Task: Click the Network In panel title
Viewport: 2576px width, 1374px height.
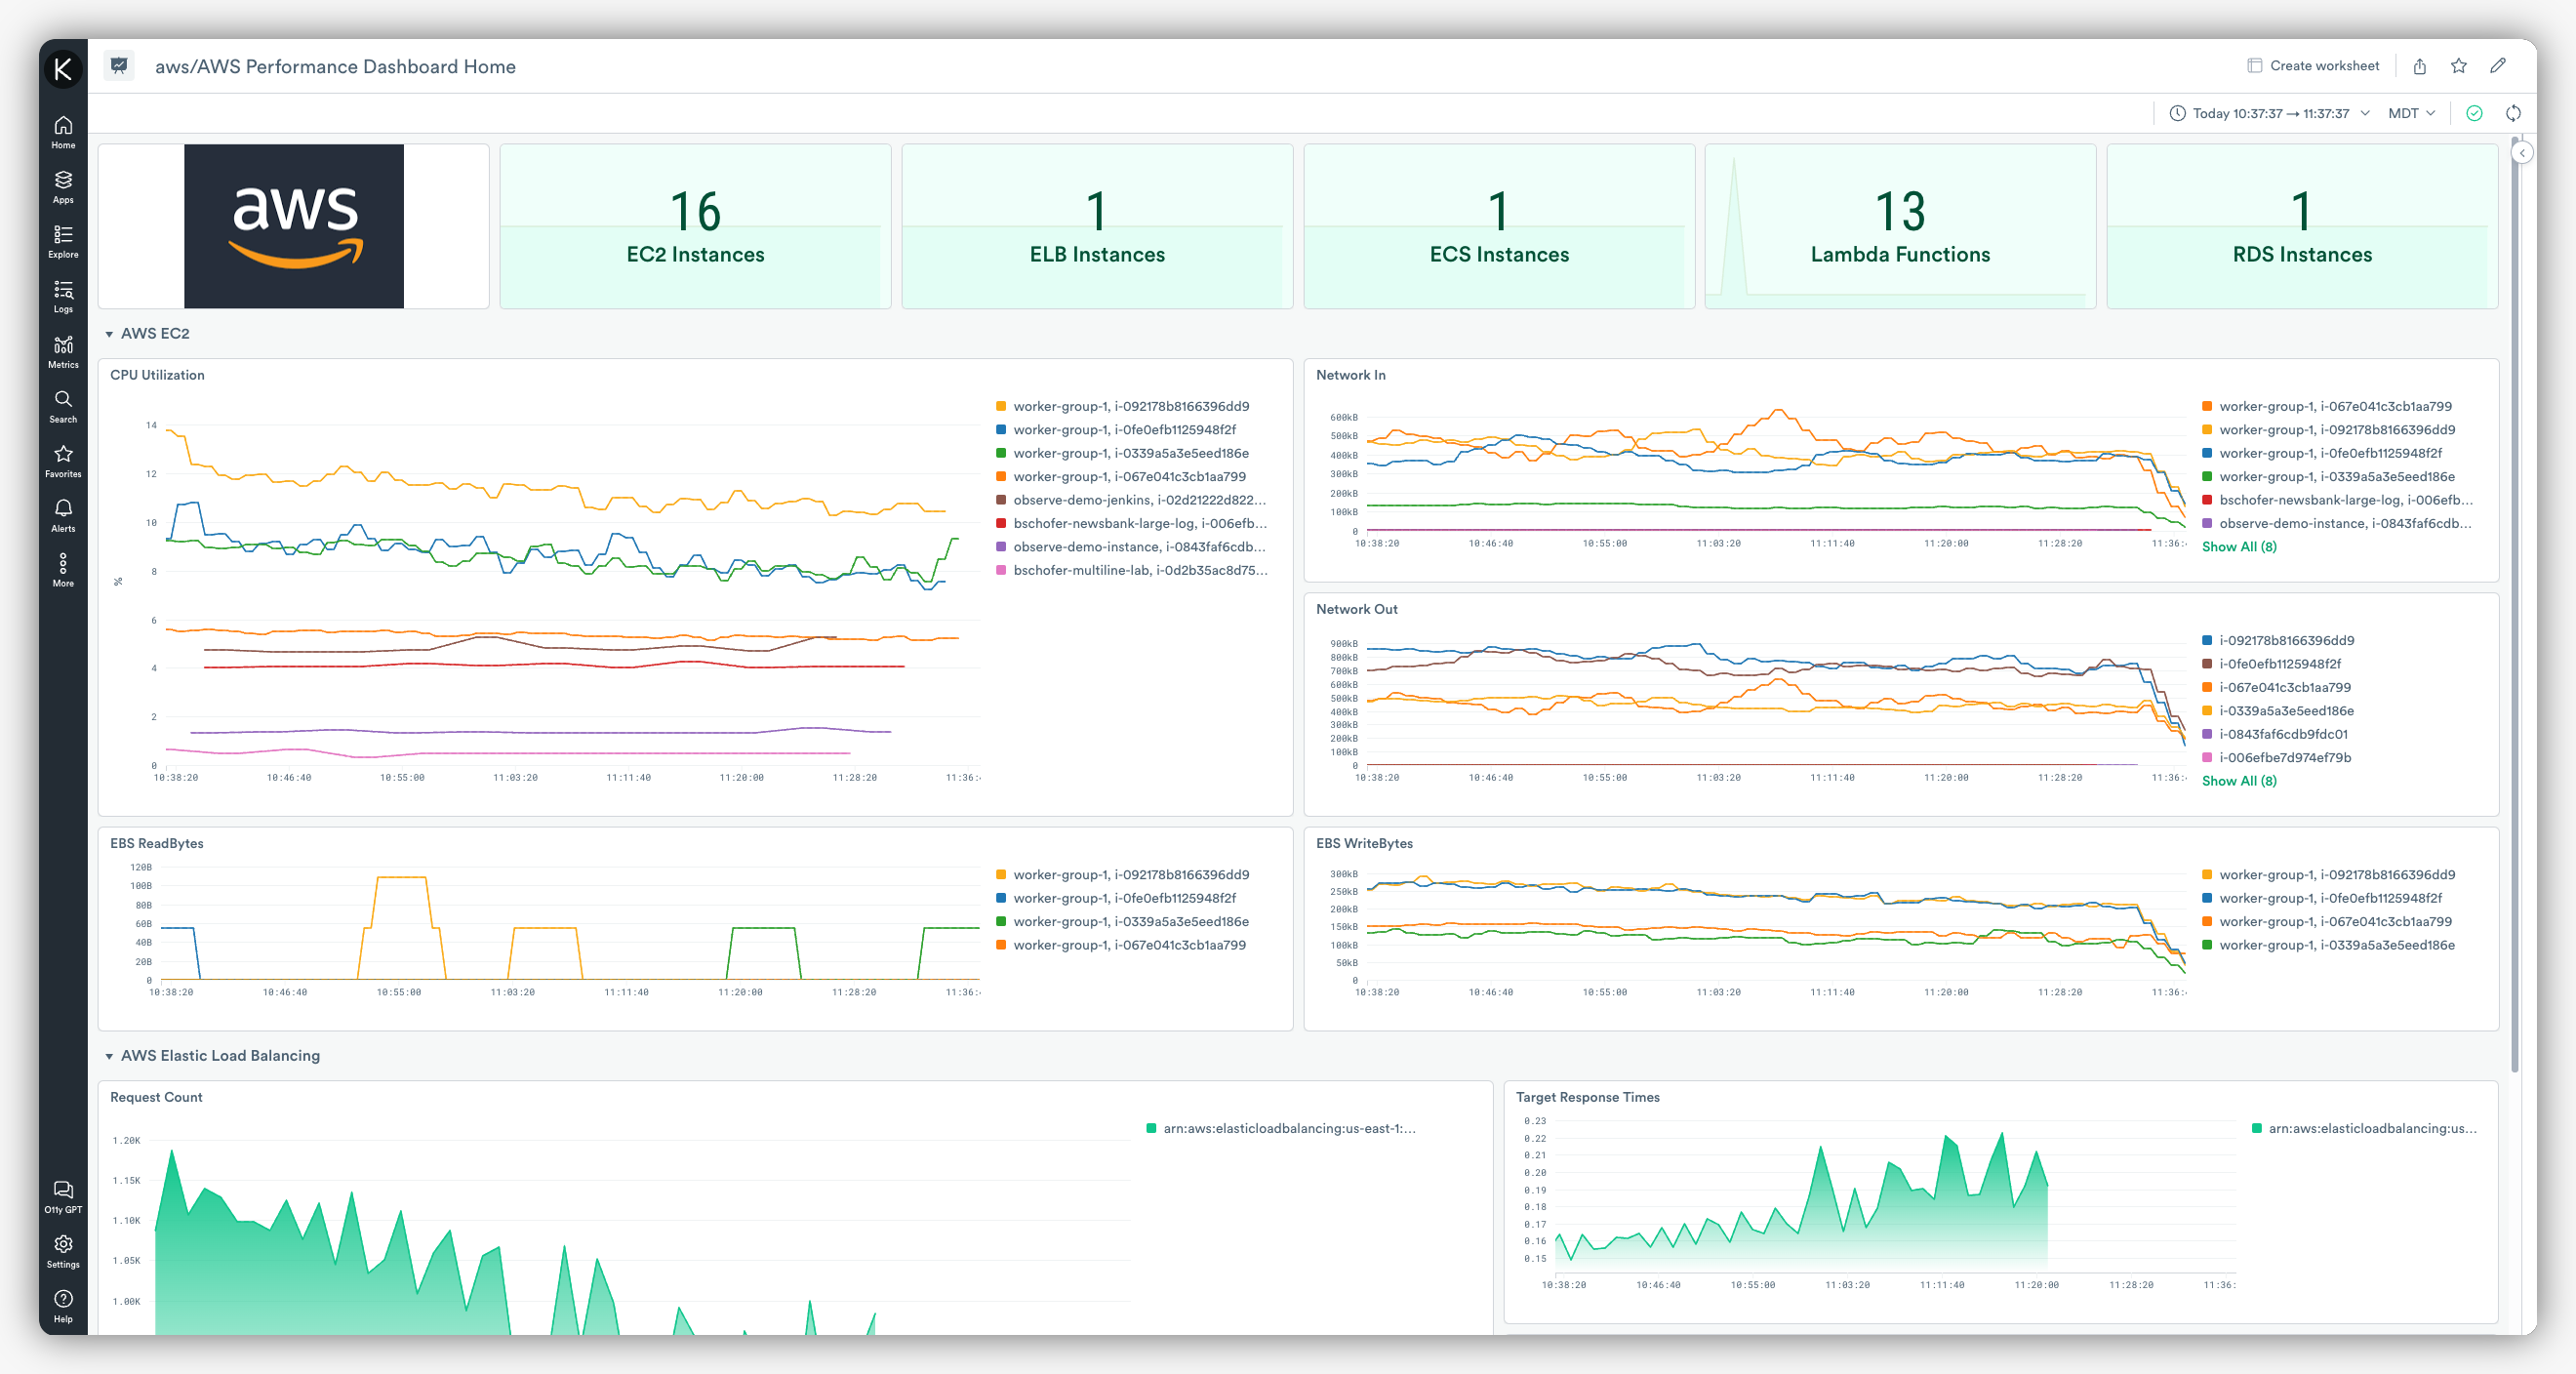Action: (1351, 375)
